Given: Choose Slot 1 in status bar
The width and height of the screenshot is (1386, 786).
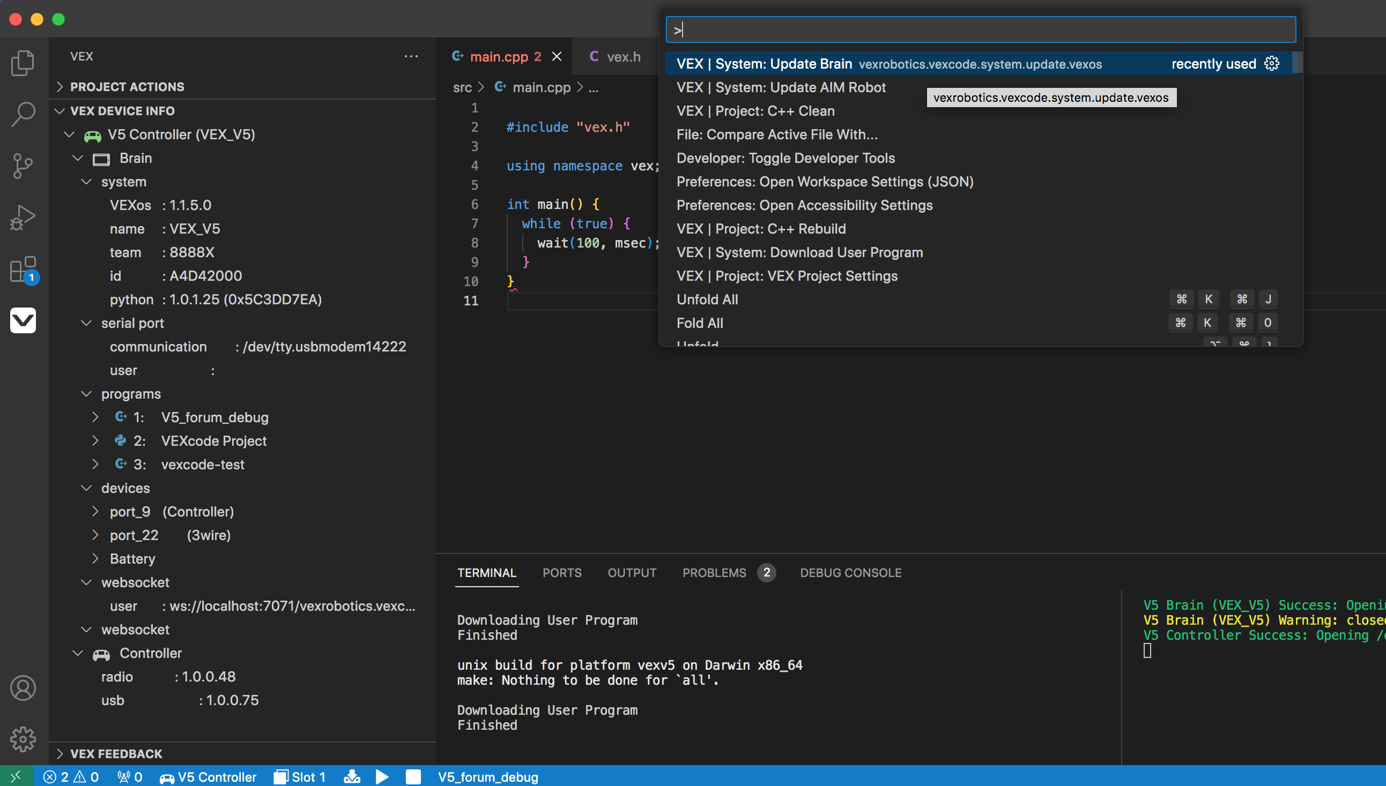Looking at the screenshot, I should 300,776.
